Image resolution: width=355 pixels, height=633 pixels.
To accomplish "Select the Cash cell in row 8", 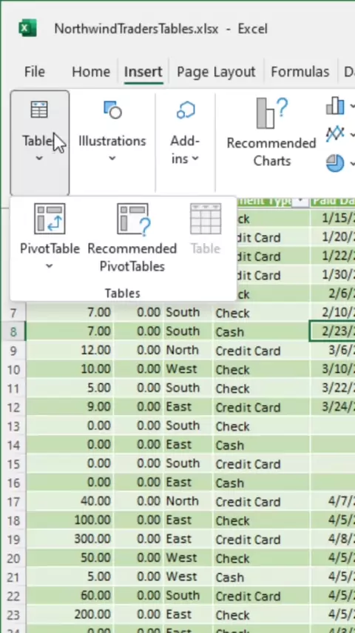I will [261, 332].
